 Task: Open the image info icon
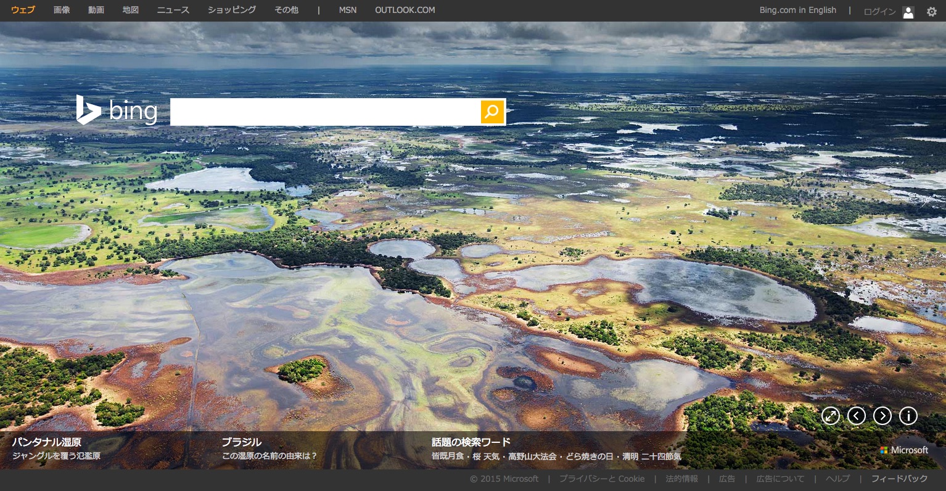coord(908,416)
